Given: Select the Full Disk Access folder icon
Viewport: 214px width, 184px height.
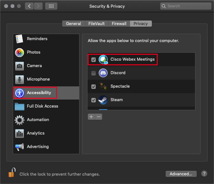Looking at the screenshot, I should click(x=20, y=106).
